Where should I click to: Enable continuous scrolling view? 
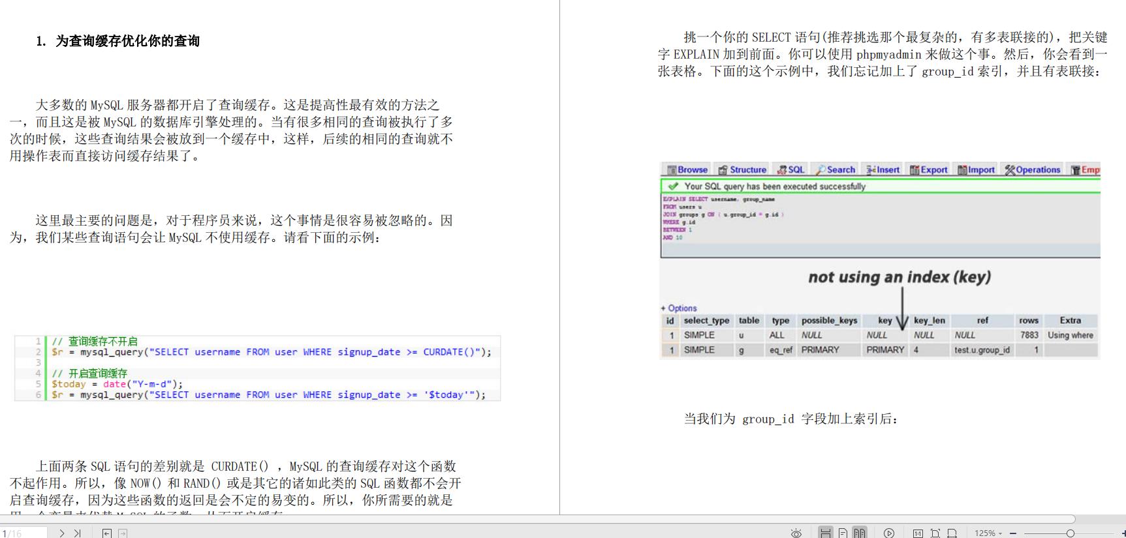[826, 533]
